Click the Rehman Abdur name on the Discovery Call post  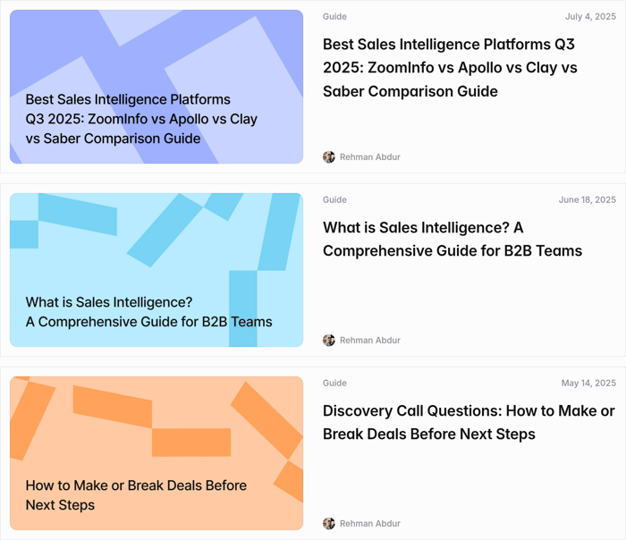click(x=369, y=524)
